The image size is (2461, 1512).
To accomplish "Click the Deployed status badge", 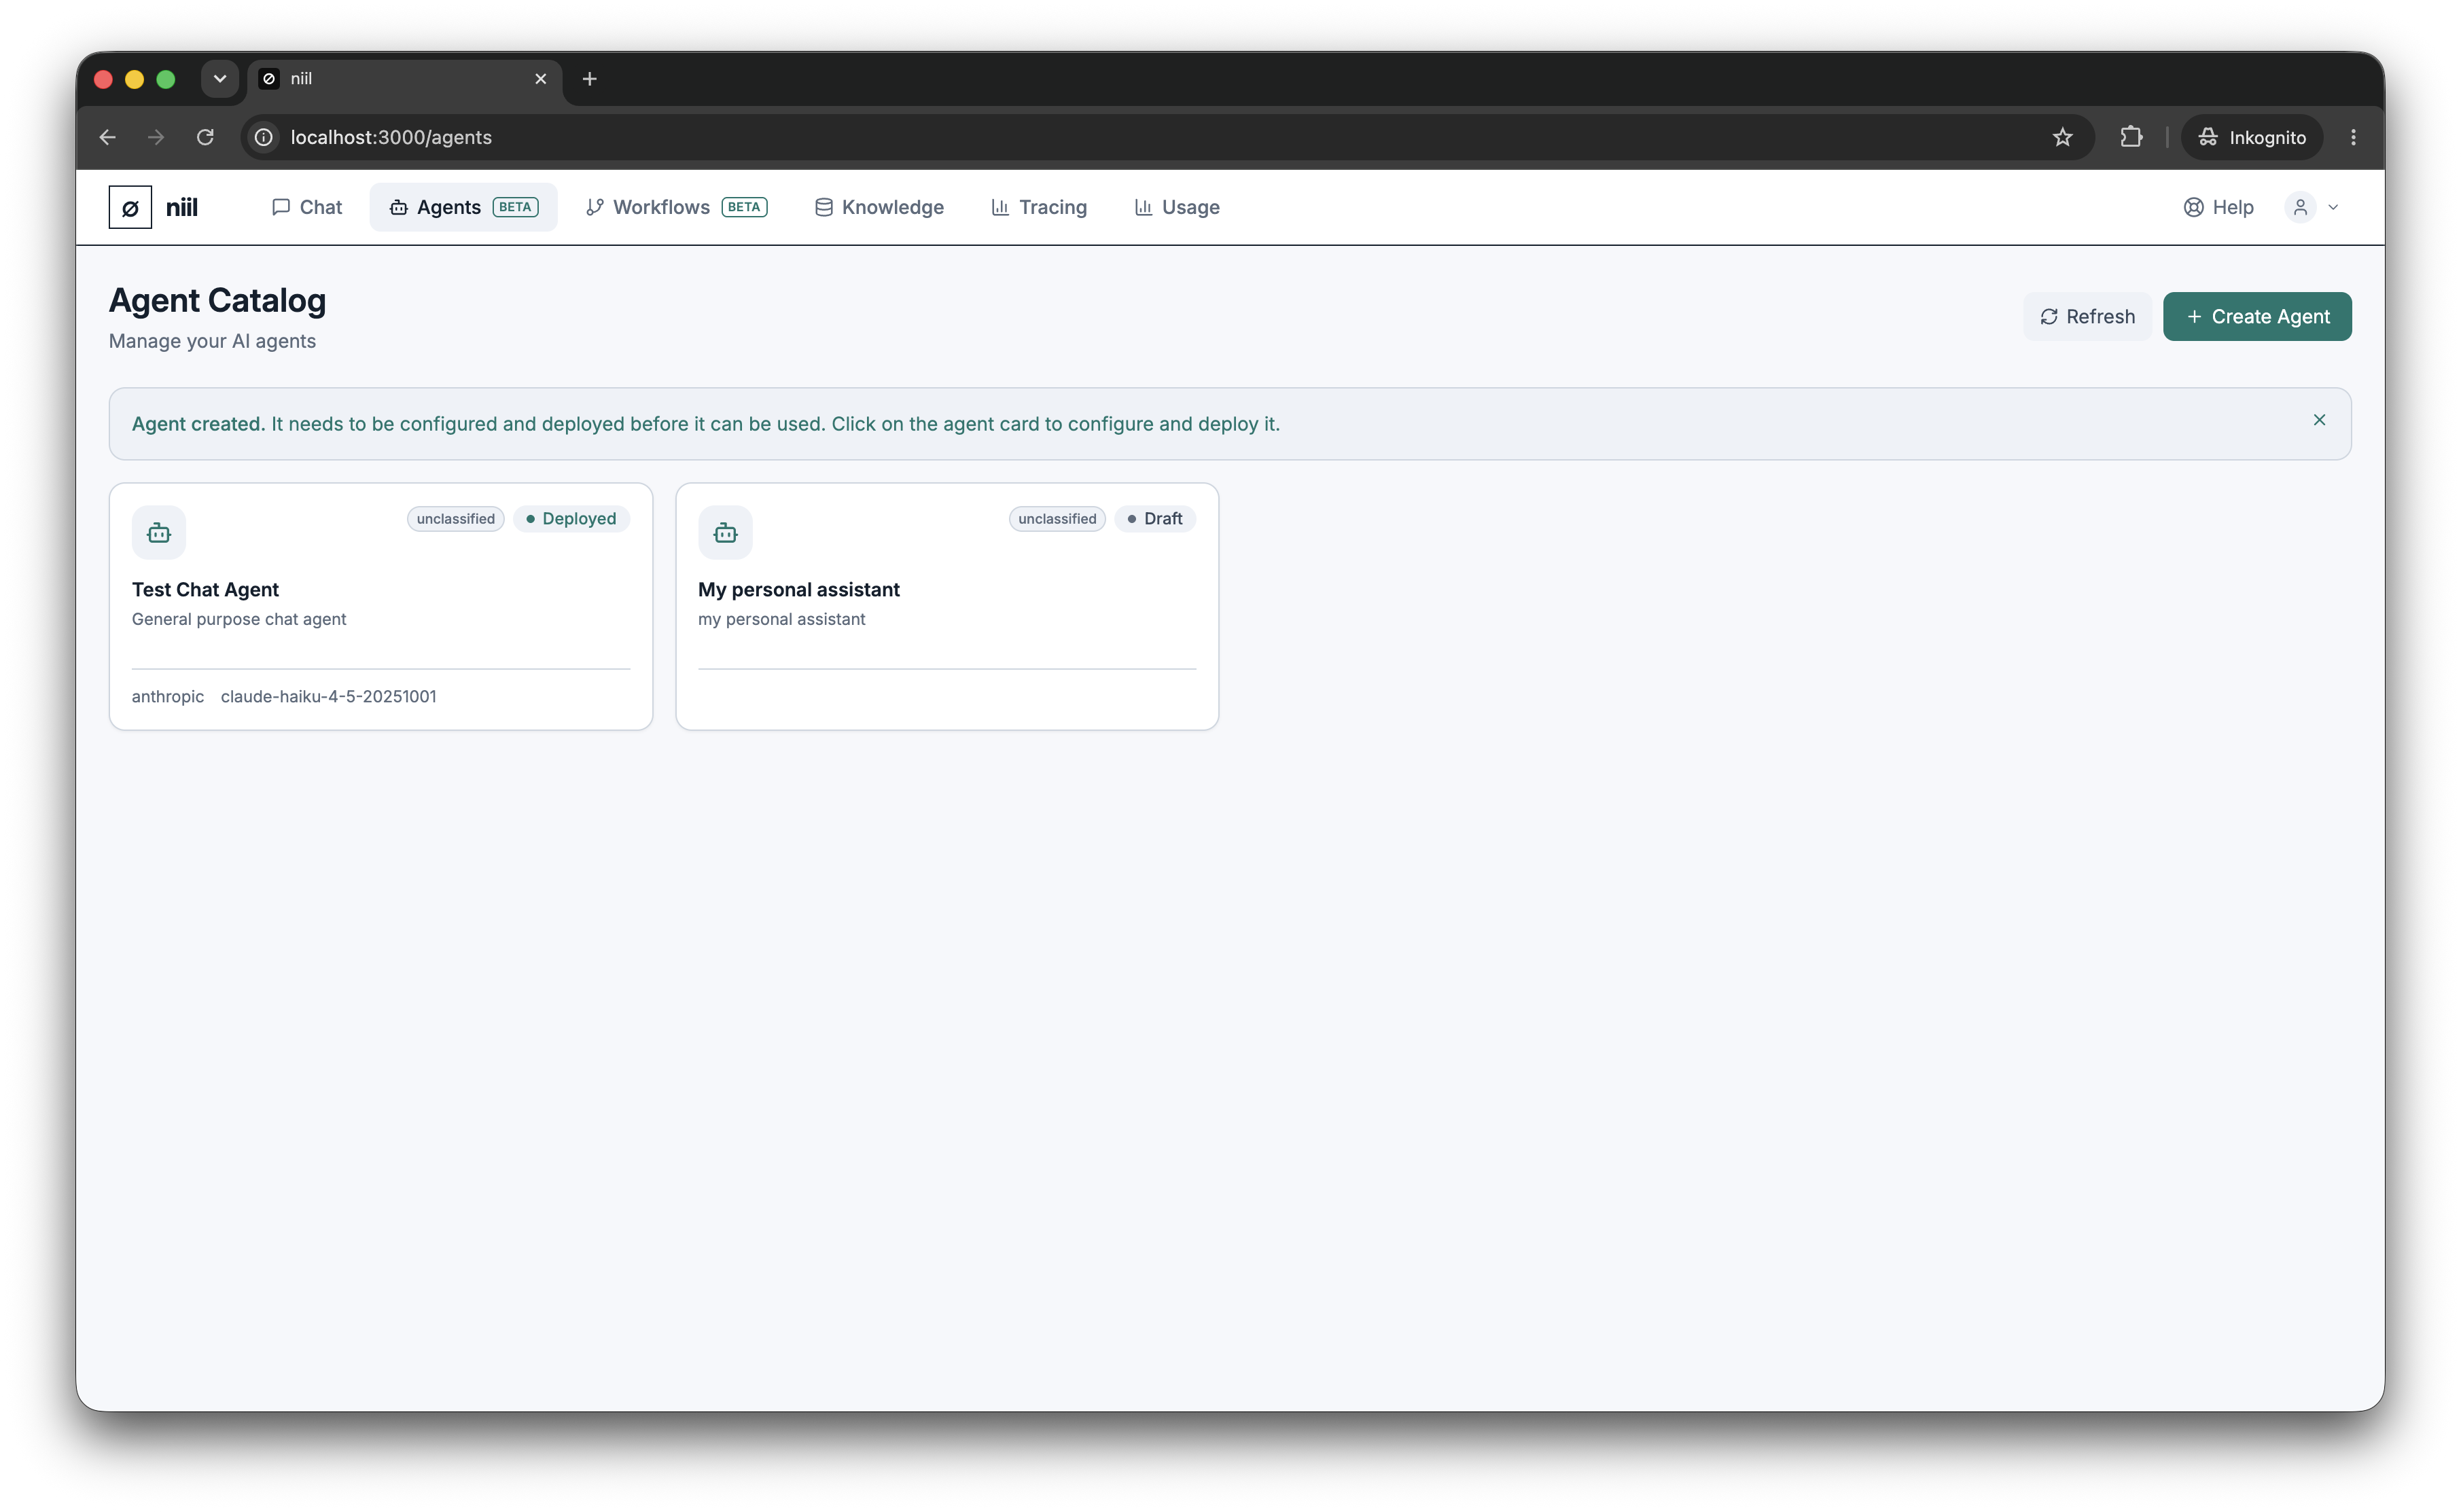I will tap(571, 518).
